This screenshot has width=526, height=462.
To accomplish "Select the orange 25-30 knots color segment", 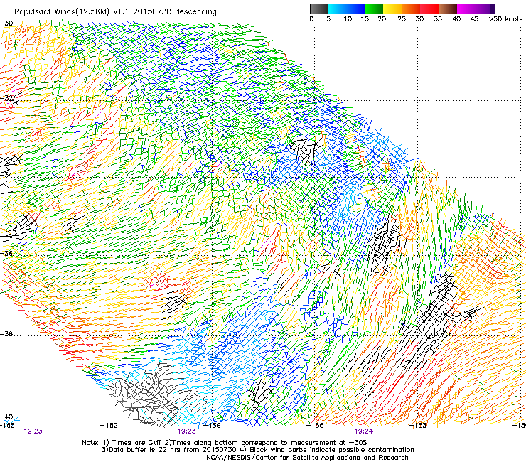I will [411, 9].
